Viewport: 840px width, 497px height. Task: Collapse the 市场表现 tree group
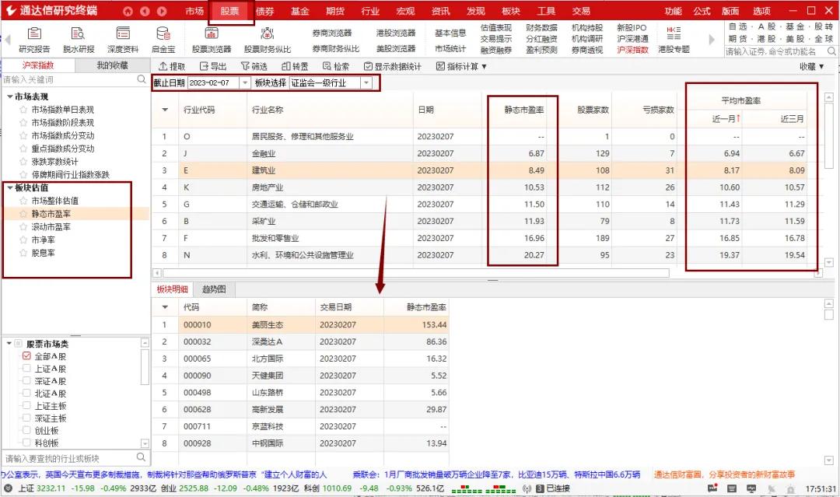tap(9, 97)
